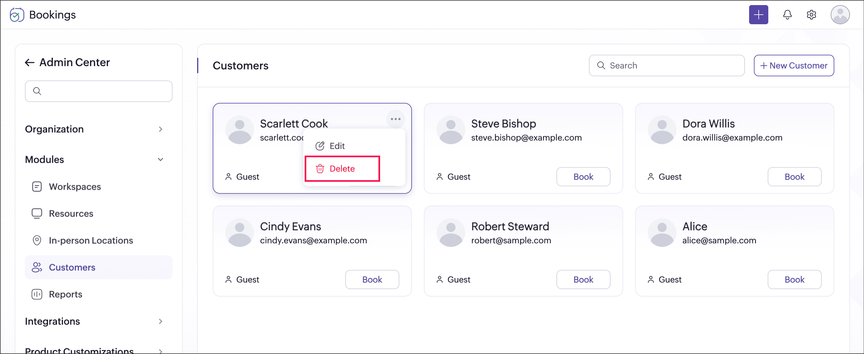The image size is (864, 354).
Task: Click the magnifier icon in Admin Center search
Action: pos(37,91)
